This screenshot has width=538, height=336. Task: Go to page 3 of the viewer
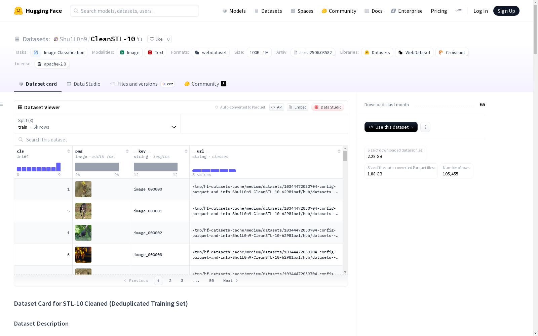click(182, 281)
